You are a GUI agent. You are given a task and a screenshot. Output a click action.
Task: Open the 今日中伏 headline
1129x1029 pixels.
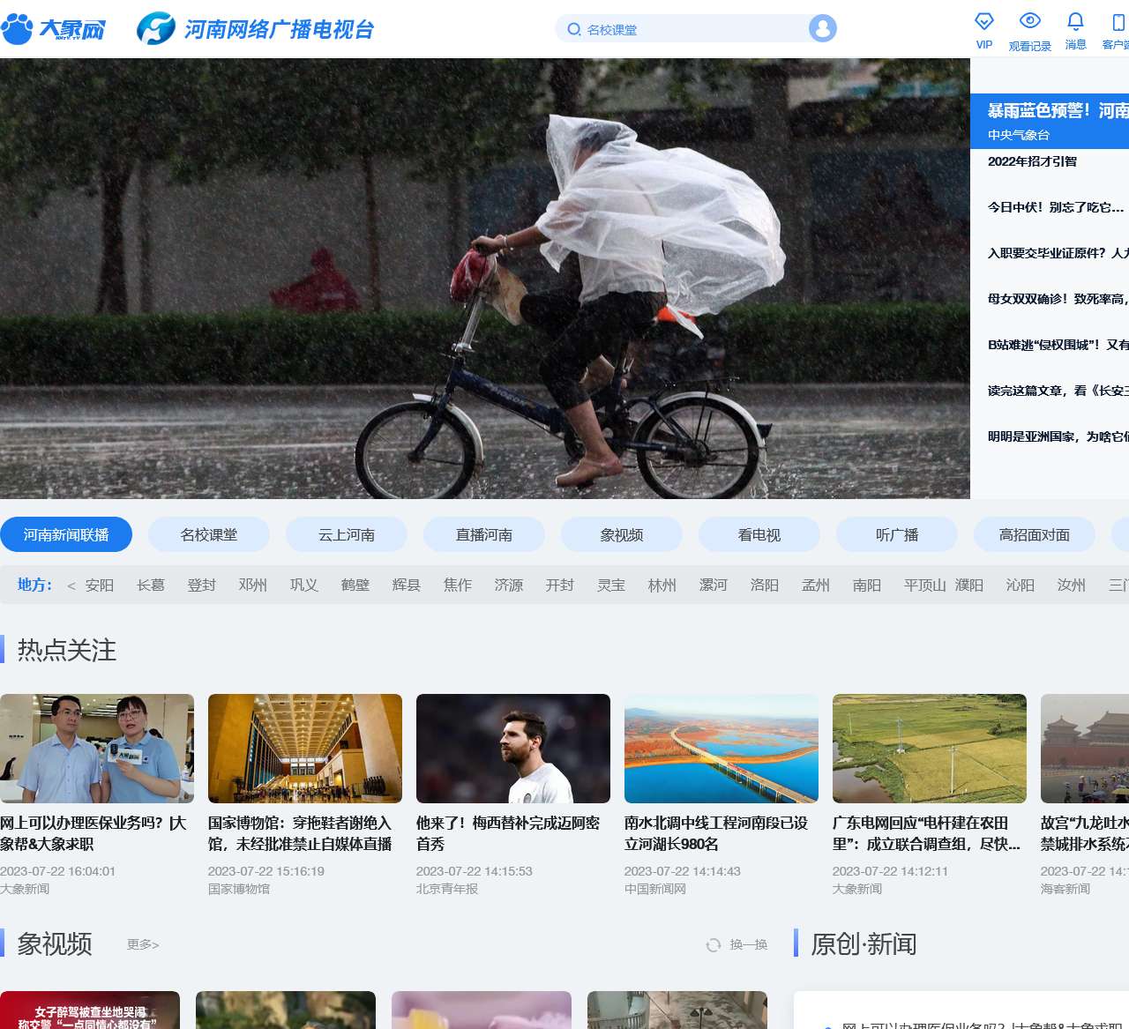click(x=1056, y=207)
